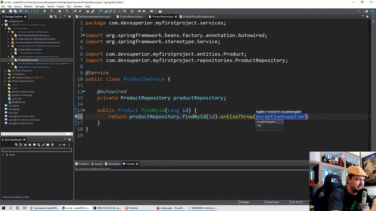Switch to MyfirstprojectApplication.java editor tab
This screenshot has width=376, height=211.
pos(93,16)
